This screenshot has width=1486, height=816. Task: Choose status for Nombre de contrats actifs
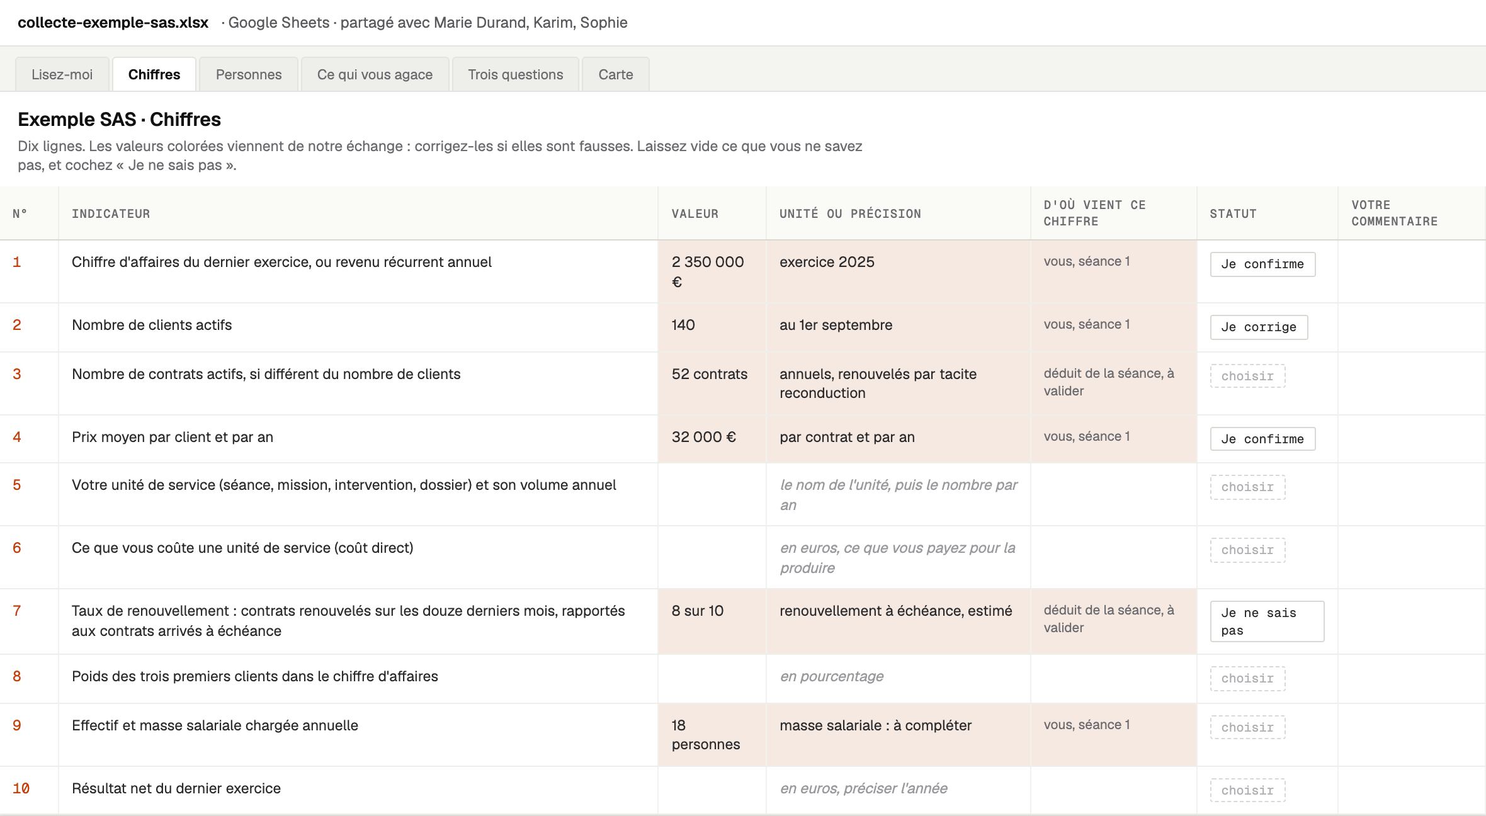1247,377
